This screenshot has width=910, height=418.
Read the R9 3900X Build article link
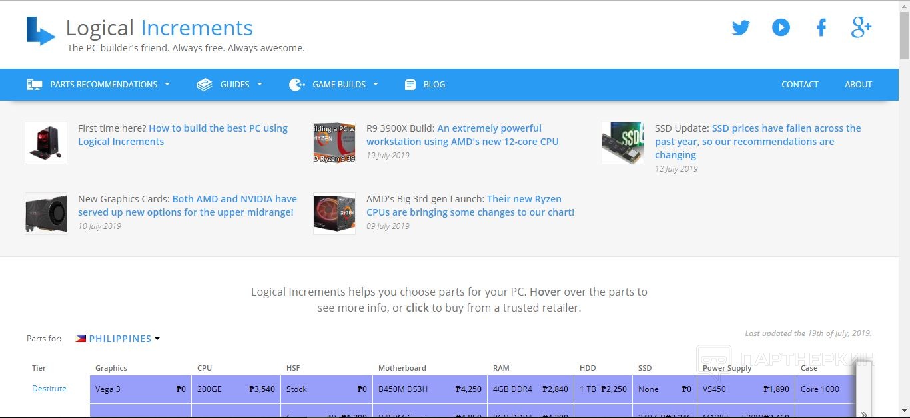(463, 135)
